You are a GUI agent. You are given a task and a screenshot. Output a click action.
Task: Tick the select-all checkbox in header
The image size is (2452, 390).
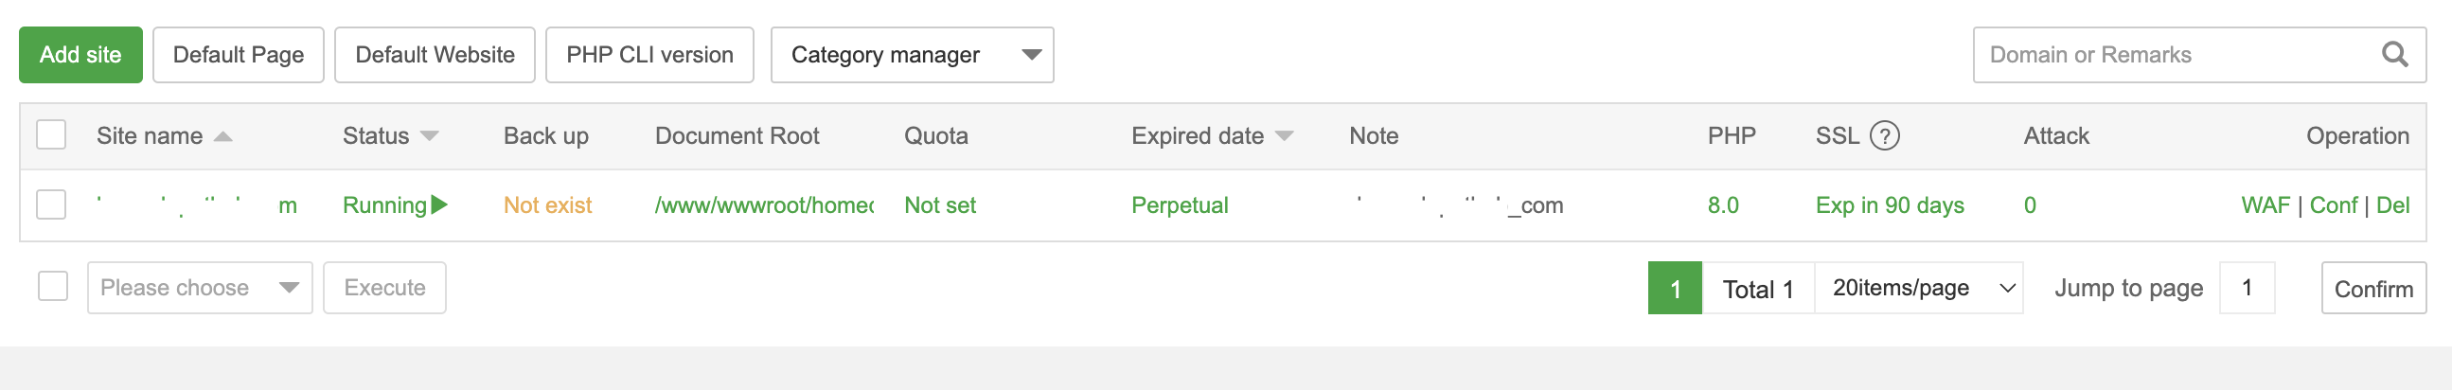coord(51,135)
